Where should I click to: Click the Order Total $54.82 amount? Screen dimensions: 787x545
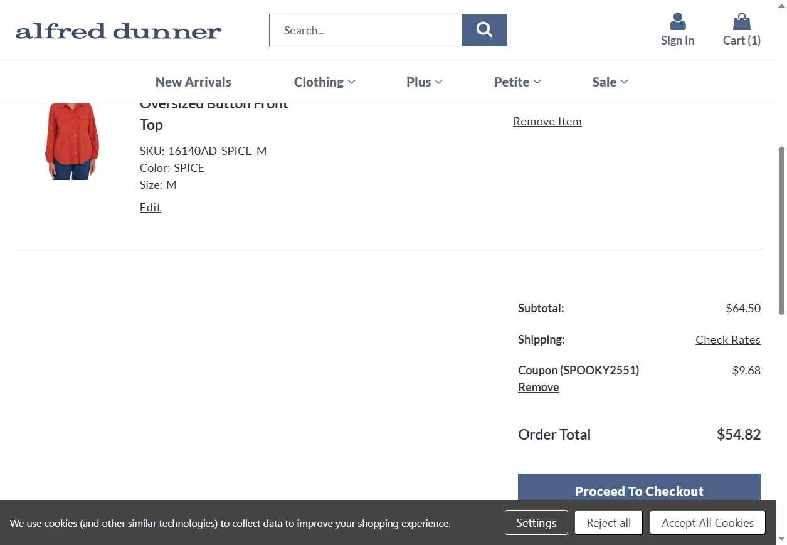[739, 434]
